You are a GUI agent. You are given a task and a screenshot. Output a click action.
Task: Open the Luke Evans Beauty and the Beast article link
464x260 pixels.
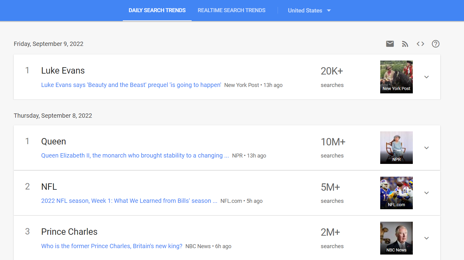click(x=131, y=85)
